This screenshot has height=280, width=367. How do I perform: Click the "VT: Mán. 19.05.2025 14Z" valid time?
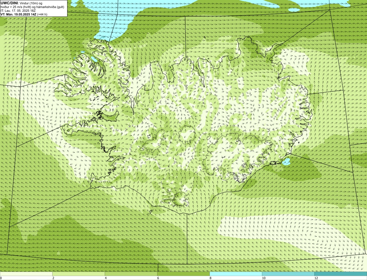18,14
